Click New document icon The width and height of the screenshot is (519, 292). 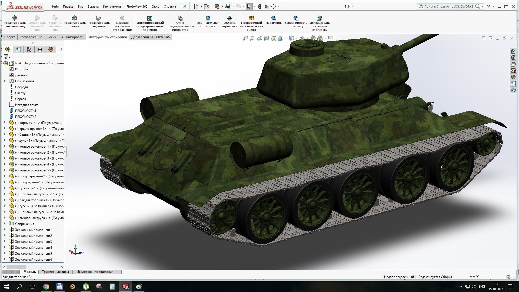pyautogui.click(x=196, y=6)
